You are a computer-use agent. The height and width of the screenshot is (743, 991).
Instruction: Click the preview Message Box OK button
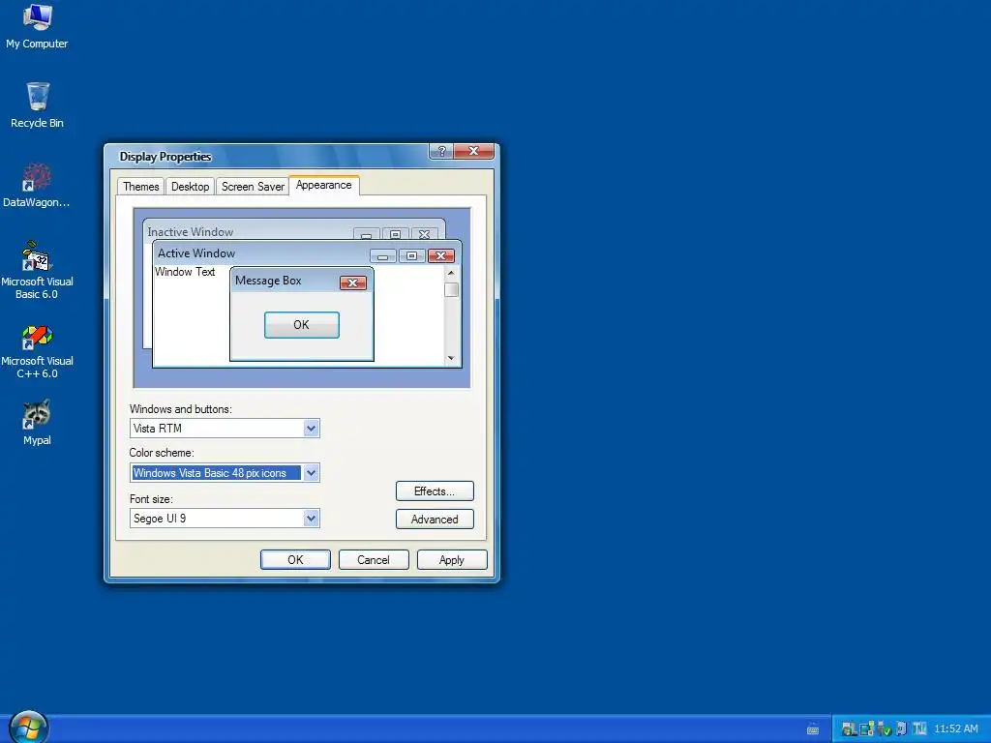point(302,325)
